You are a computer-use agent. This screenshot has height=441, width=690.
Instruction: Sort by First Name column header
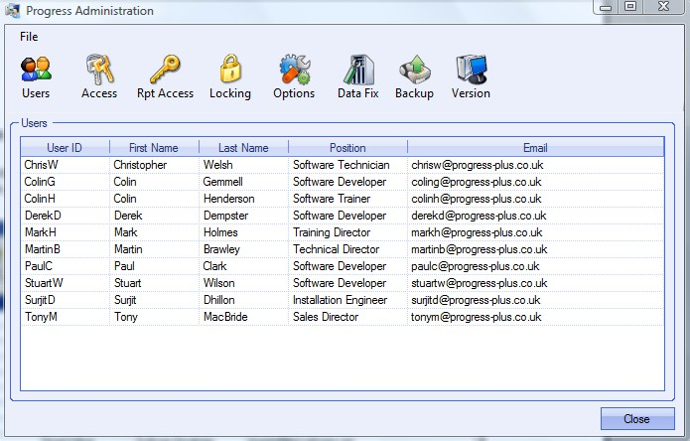154,148
